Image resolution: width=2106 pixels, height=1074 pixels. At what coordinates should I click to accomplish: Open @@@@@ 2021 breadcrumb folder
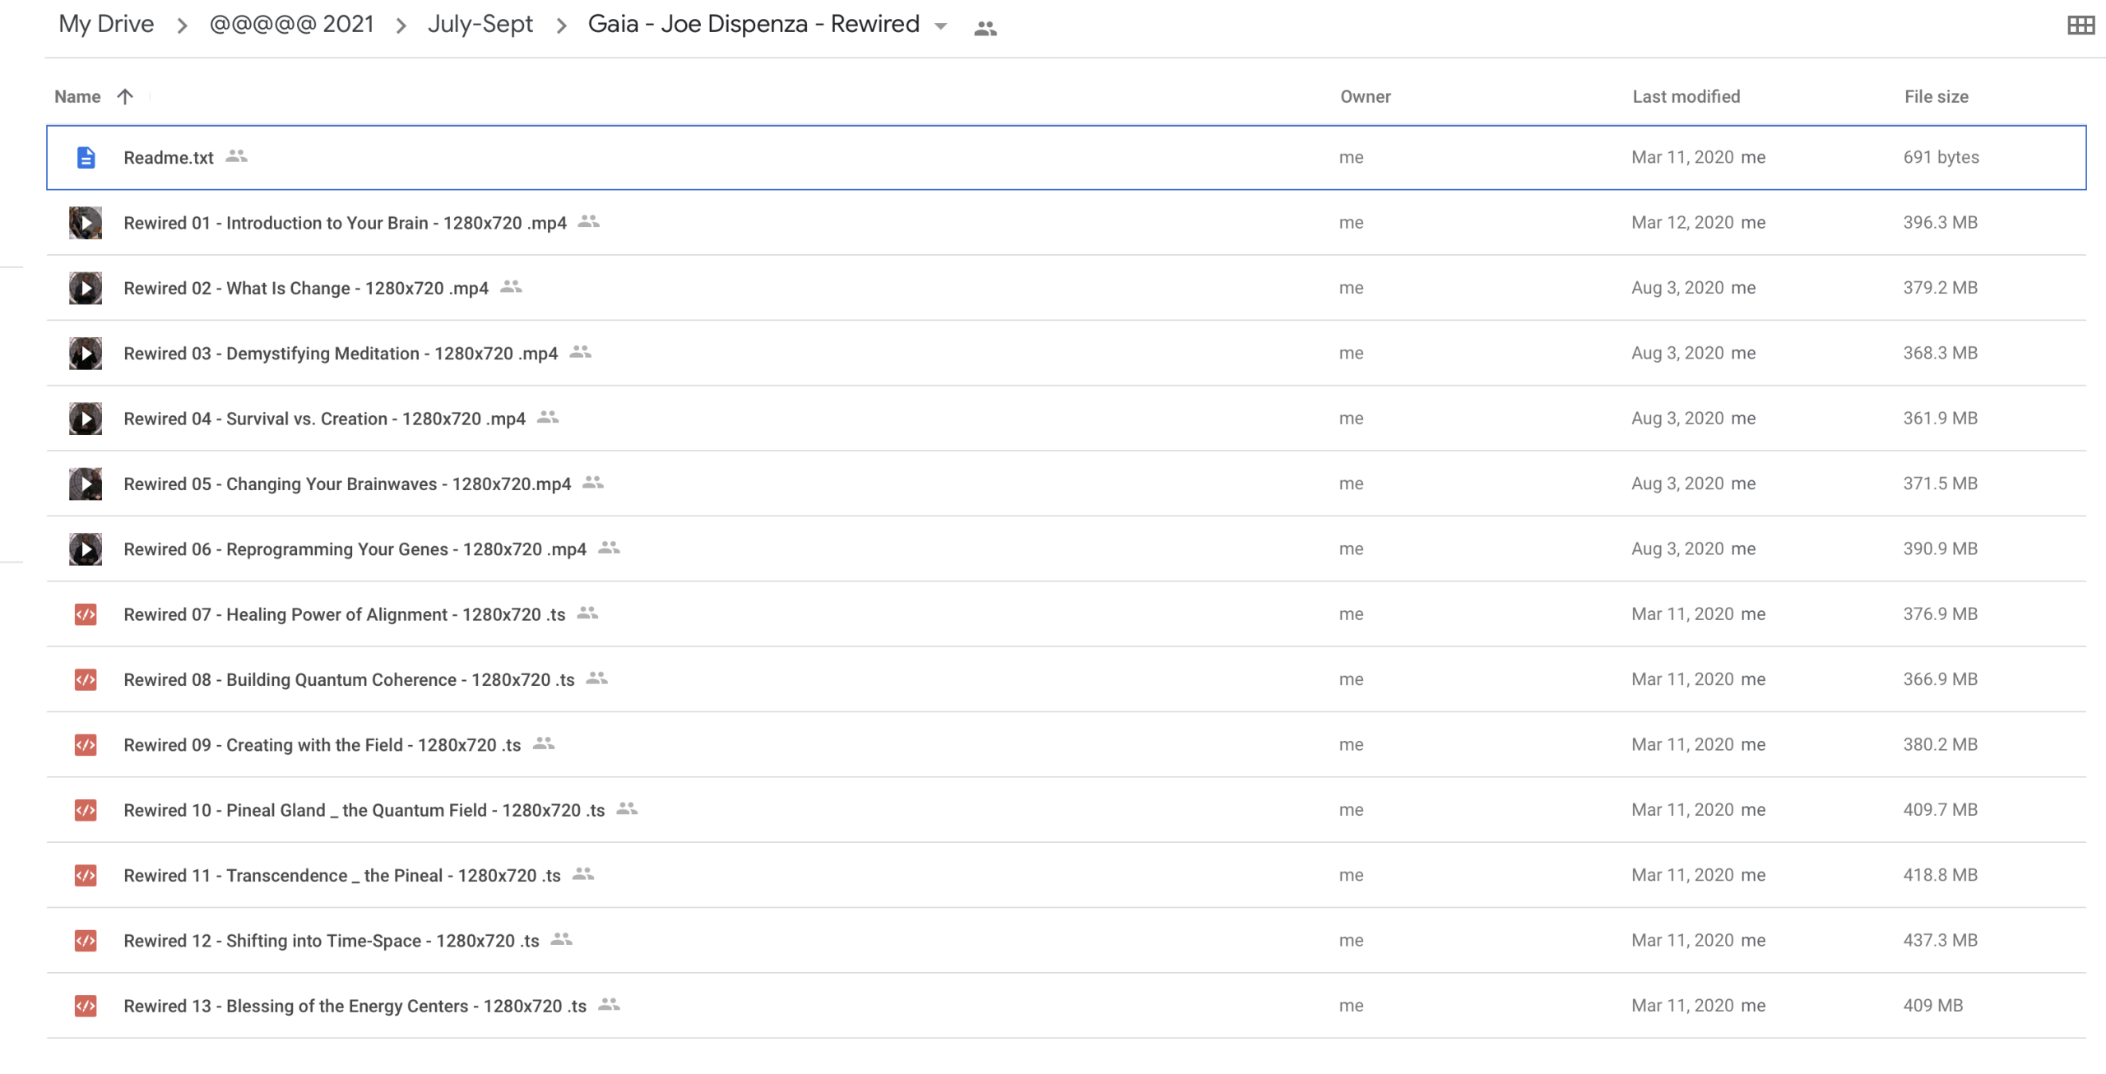coord(292,25)
